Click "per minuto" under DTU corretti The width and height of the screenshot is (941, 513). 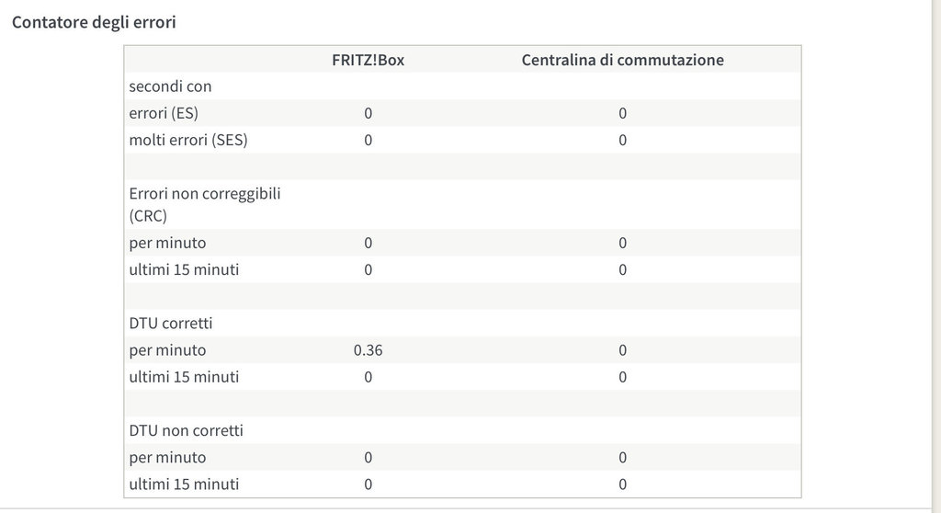click(x=167, y=350)
